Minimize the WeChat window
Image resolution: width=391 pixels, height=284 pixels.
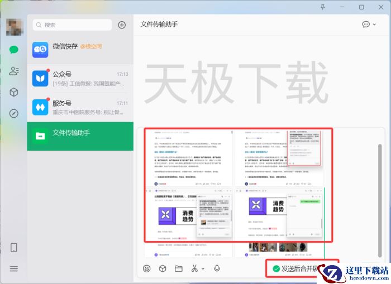point(342,7)
